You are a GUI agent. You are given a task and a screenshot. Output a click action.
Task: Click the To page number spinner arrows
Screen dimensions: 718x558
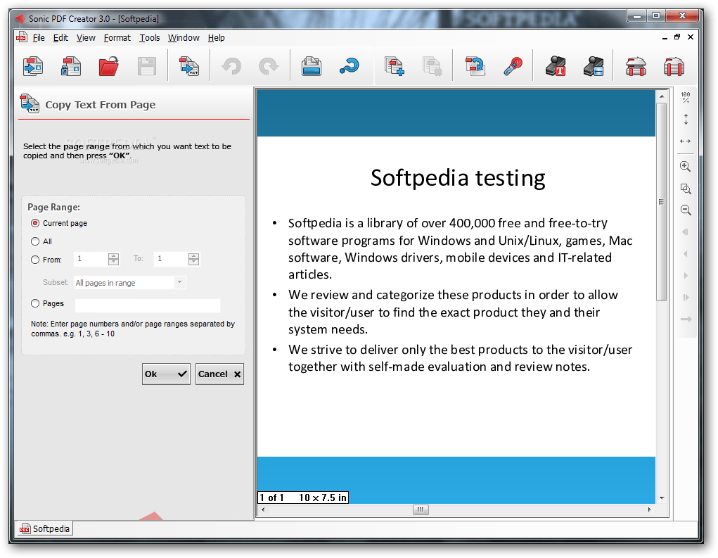point(193,260)
